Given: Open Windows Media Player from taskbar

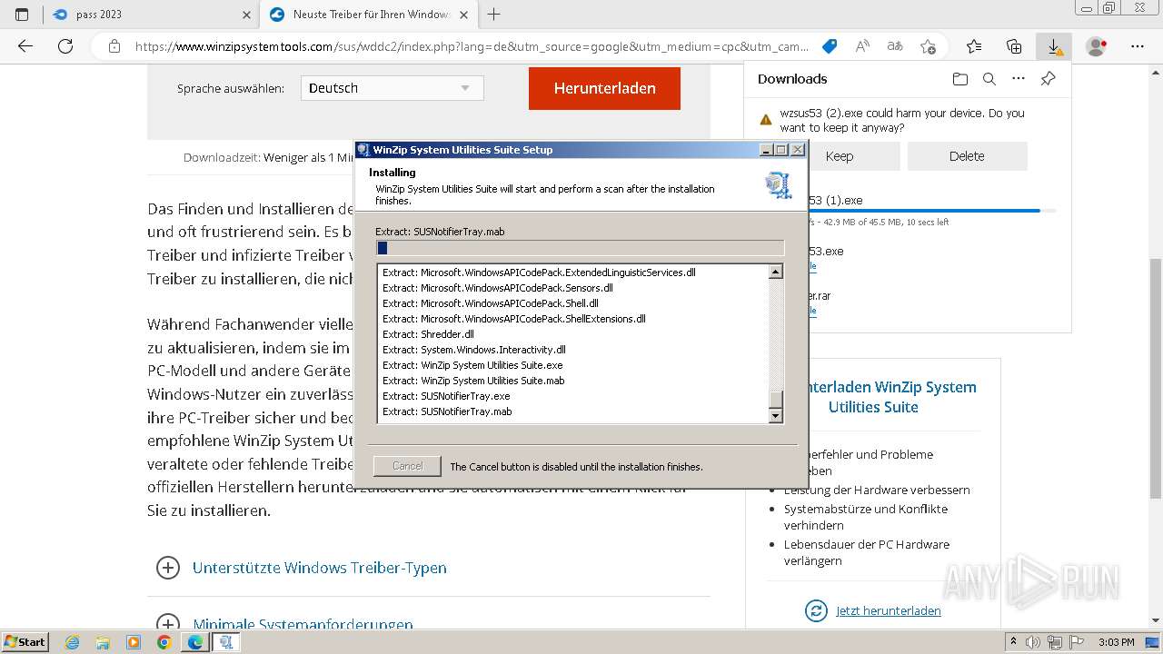Looking at the screenshot, I should tap(134, 642).
